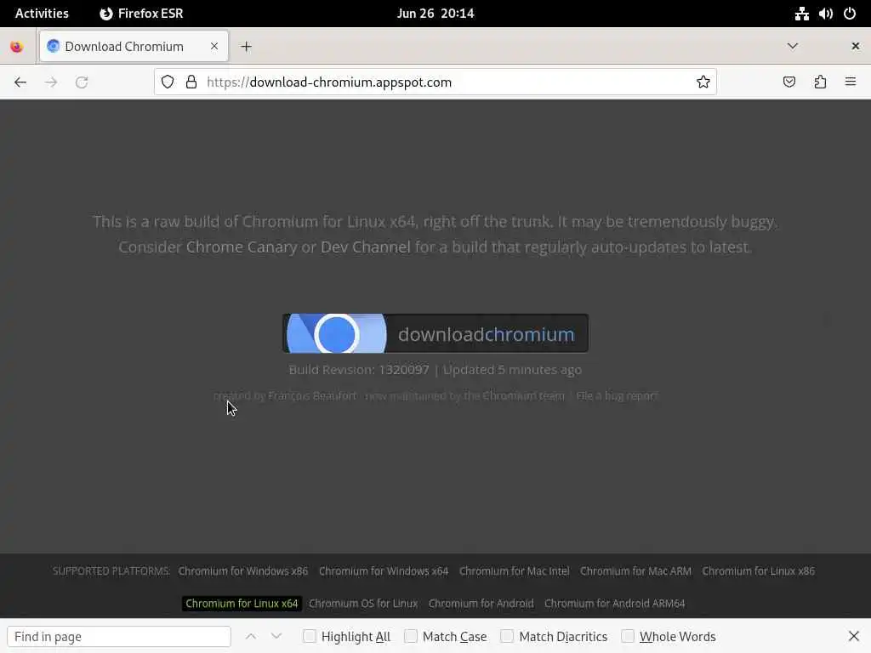Select Chromium for Mac Intel
The image size is (871, 653).
point(515,571)
